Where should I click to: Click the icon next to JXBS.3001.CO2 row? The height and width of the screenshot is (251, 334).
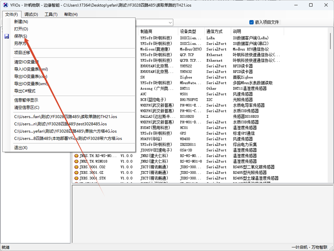coord(76,167)
